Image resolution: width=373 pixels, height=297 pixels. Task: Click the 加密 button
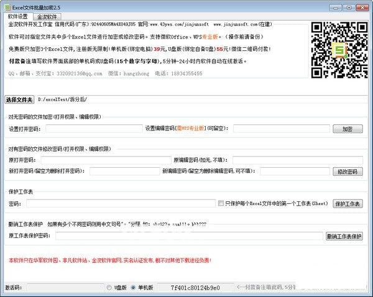pyautogui.click(x=348, y=129)
